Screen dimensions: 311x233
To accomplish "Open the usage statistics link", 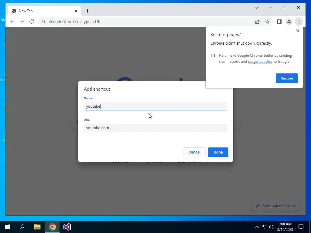I will tap(260, 62).
